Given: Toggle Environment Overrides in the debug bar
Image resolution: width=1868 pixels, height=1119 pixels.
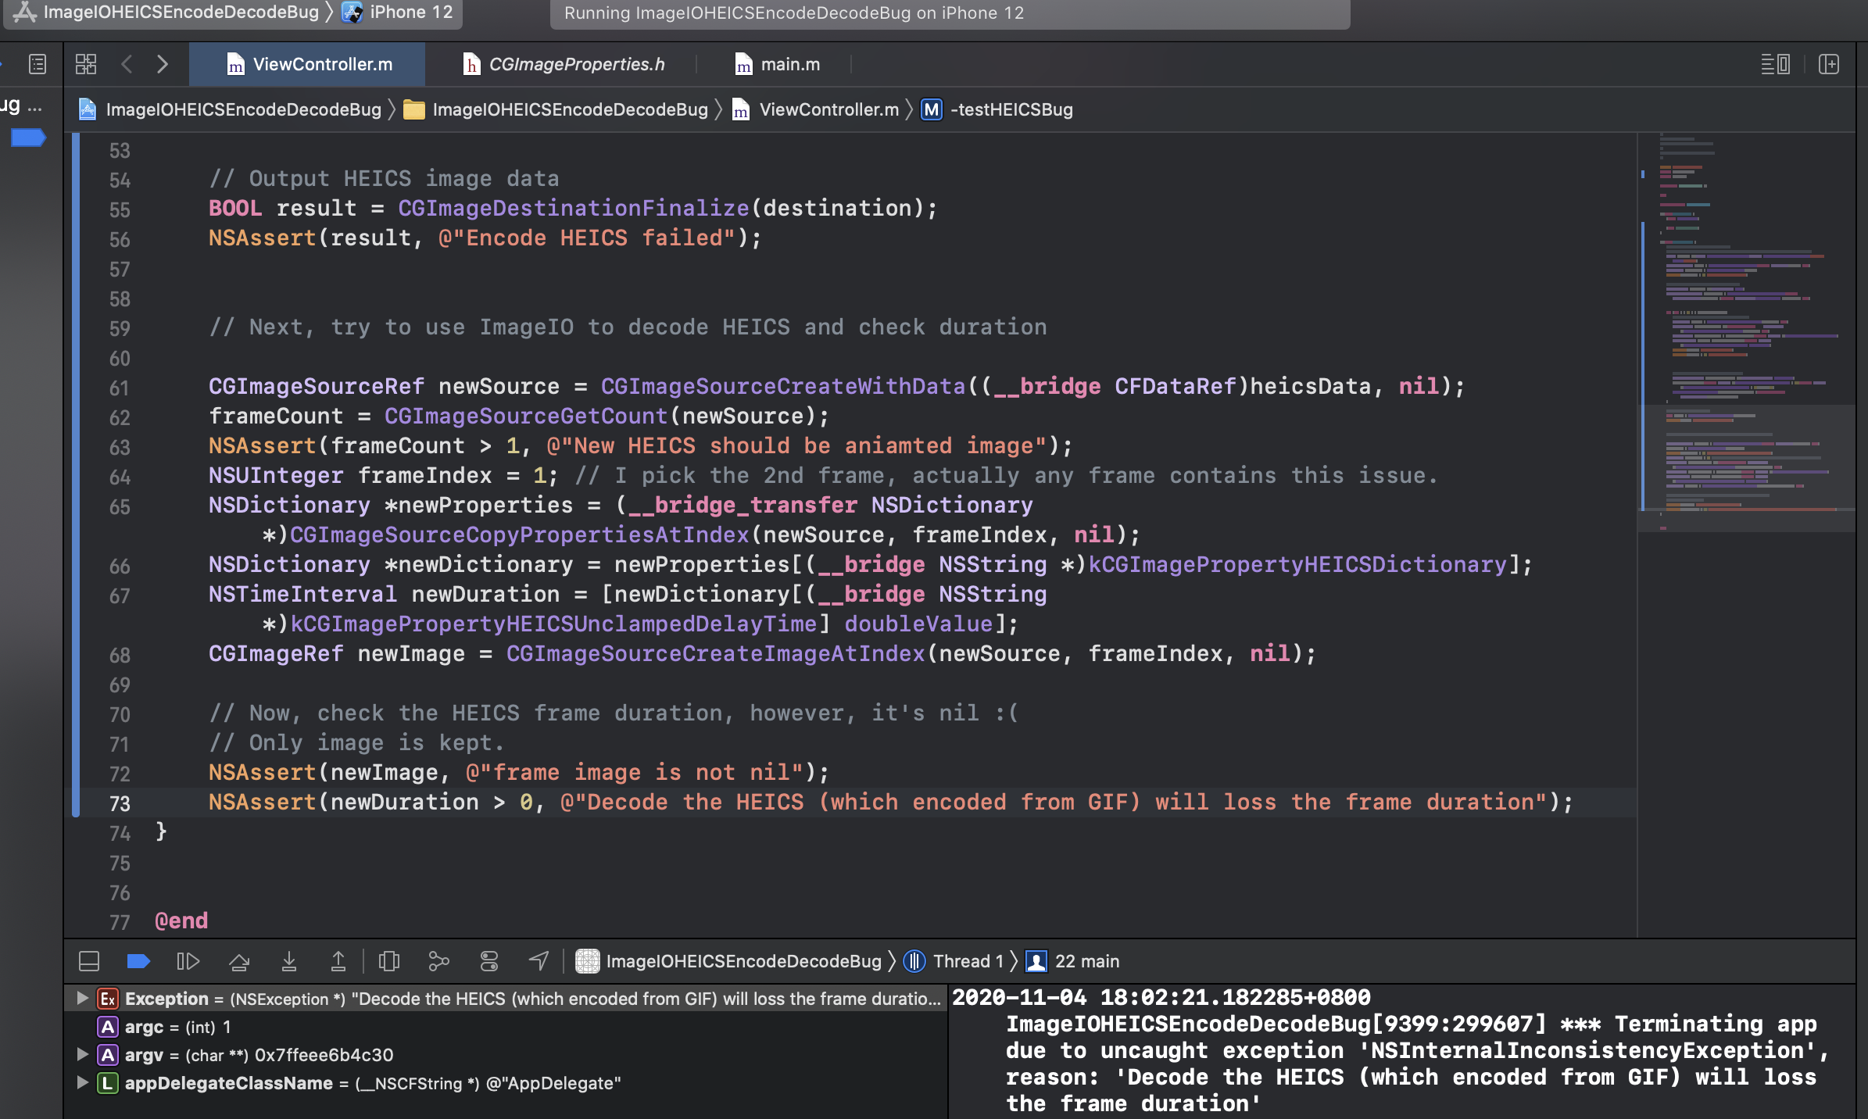Looking at the screenshot, I should point(490,960).
